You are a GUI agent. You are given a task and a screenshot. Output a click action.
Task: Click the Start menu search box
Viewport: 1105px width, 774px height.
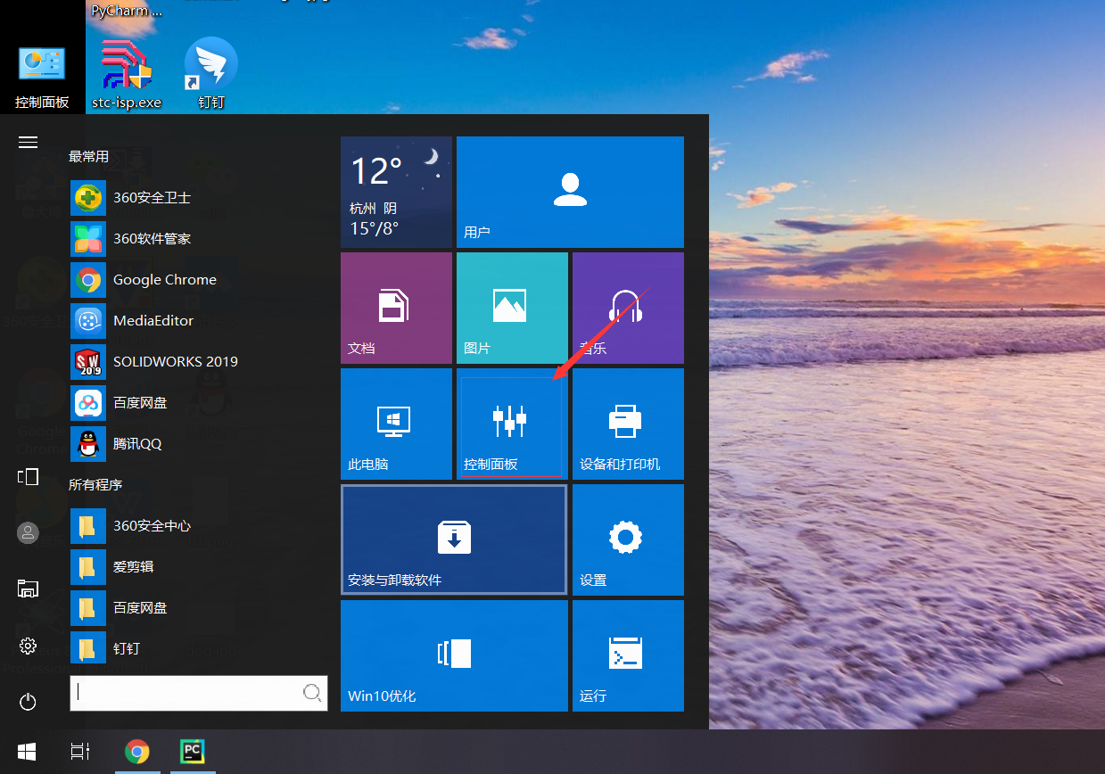tap(198, 693)
